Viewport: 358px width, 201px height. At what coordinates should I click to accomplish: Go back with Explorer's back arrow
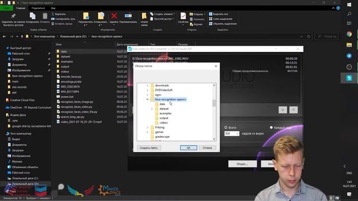[x=4, y=36]
